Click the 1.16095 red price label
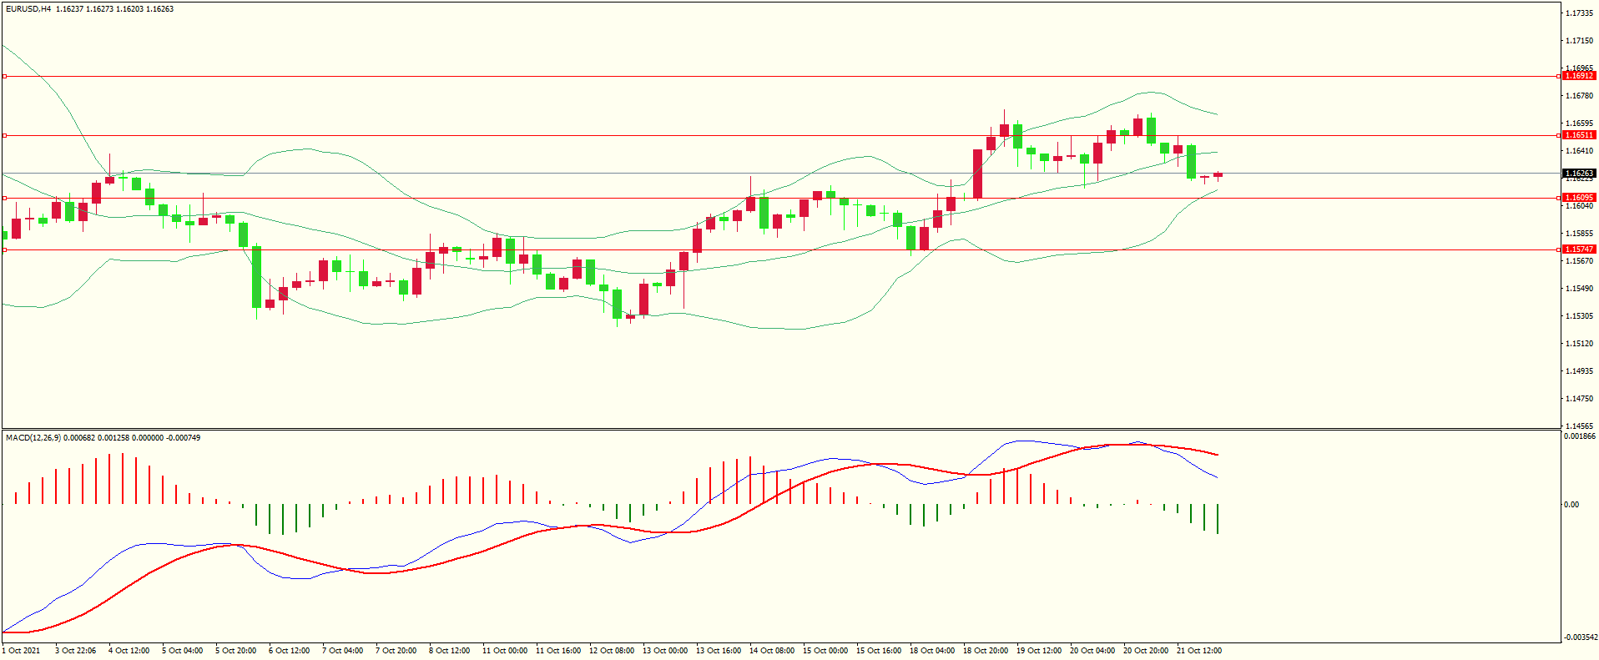1599x660 pixels. click(1578, 198)
